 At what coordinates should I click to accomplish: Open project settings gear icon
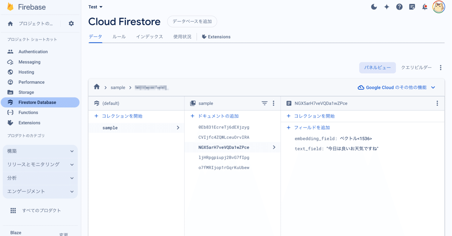pos(71,24)
